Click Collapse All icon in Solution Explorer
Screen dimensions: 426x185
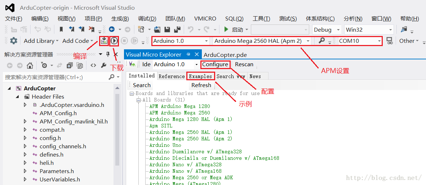pos(70,66)
